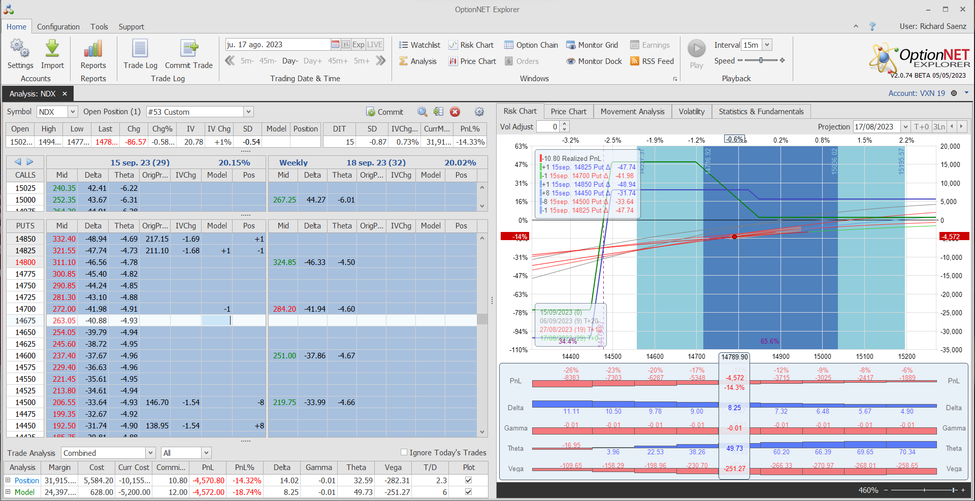Expand the Model analysis row
This screenshot has height=501, width=975.
pyautogui.click(x=8, y=492)
